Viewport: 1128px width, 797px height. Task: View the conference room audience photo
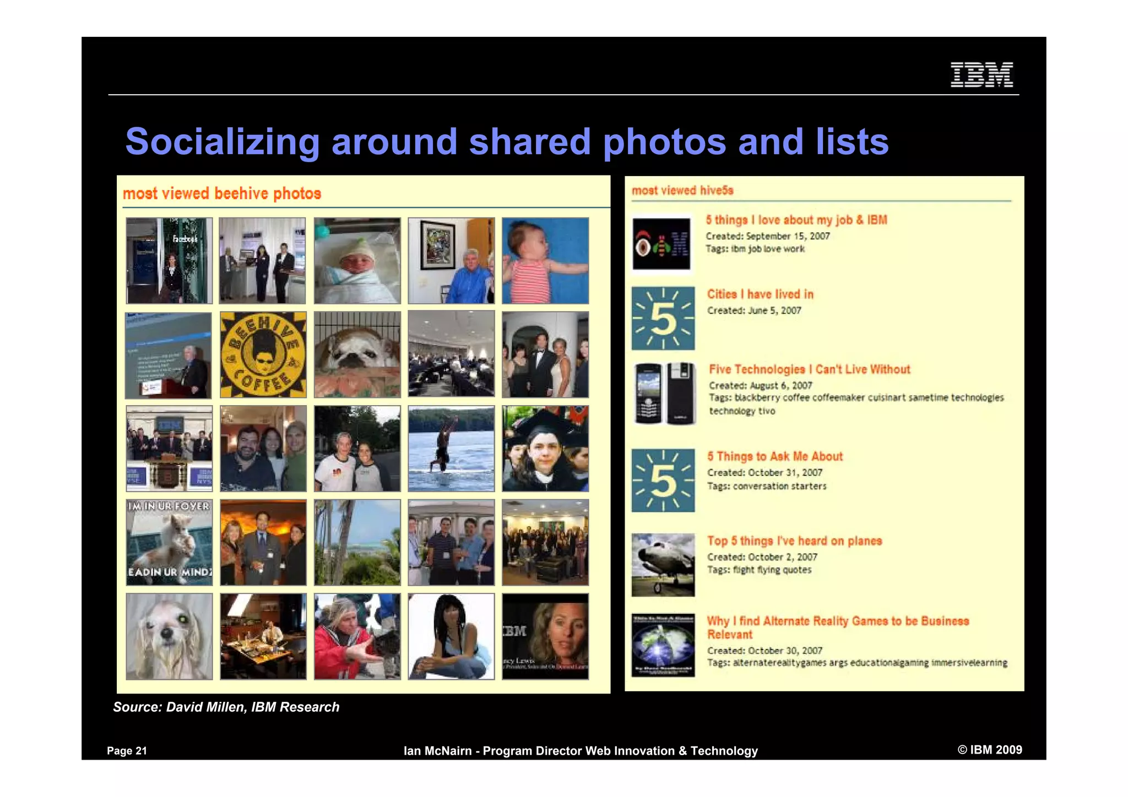451,354
